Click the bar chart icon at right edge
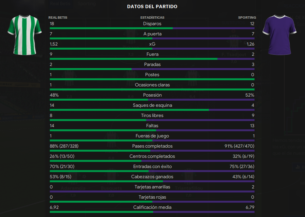This screenshot has width=305, height=217. (x=298, y=167)
